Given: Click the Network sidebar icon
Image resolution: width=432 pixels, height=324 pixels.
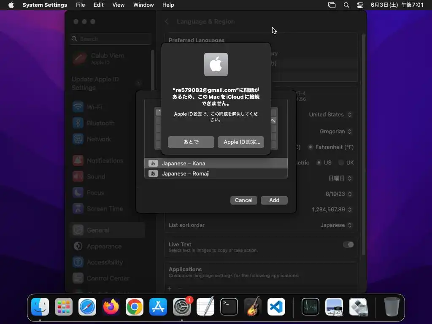Looking at the screenshot, I should point(78,139).
